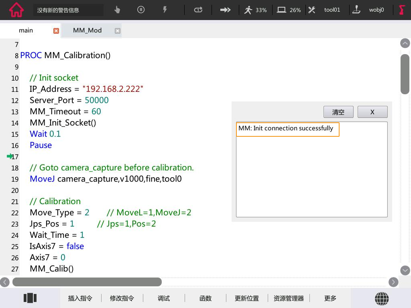This screenshot has height=308, width=411.
Task: Toggle the loop cycle mode icon
Action: (x=198, y=10)
